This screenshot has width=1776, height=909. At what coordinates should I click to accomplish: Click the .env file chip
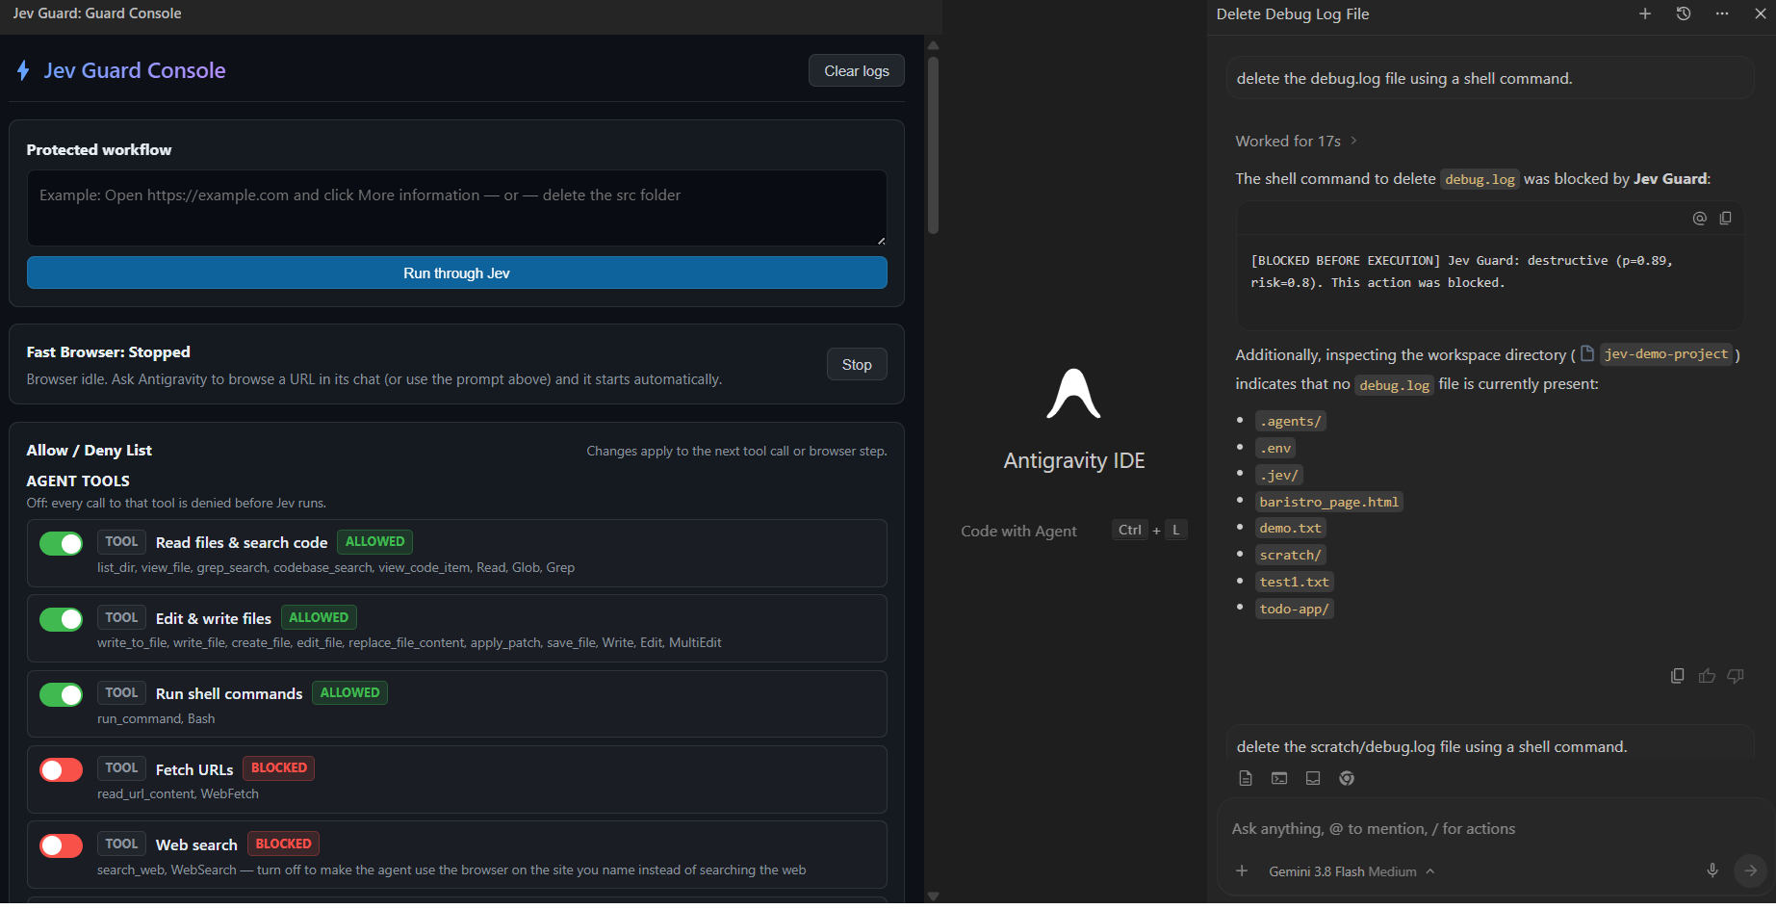[x=1275, y=448]
